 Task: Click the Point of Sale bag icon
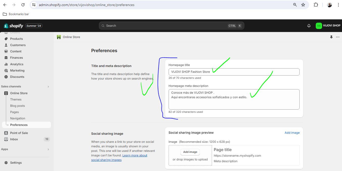click(x=6, y=133)
